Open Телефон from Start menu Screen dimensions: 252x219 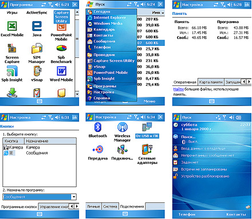pos(112,47)
